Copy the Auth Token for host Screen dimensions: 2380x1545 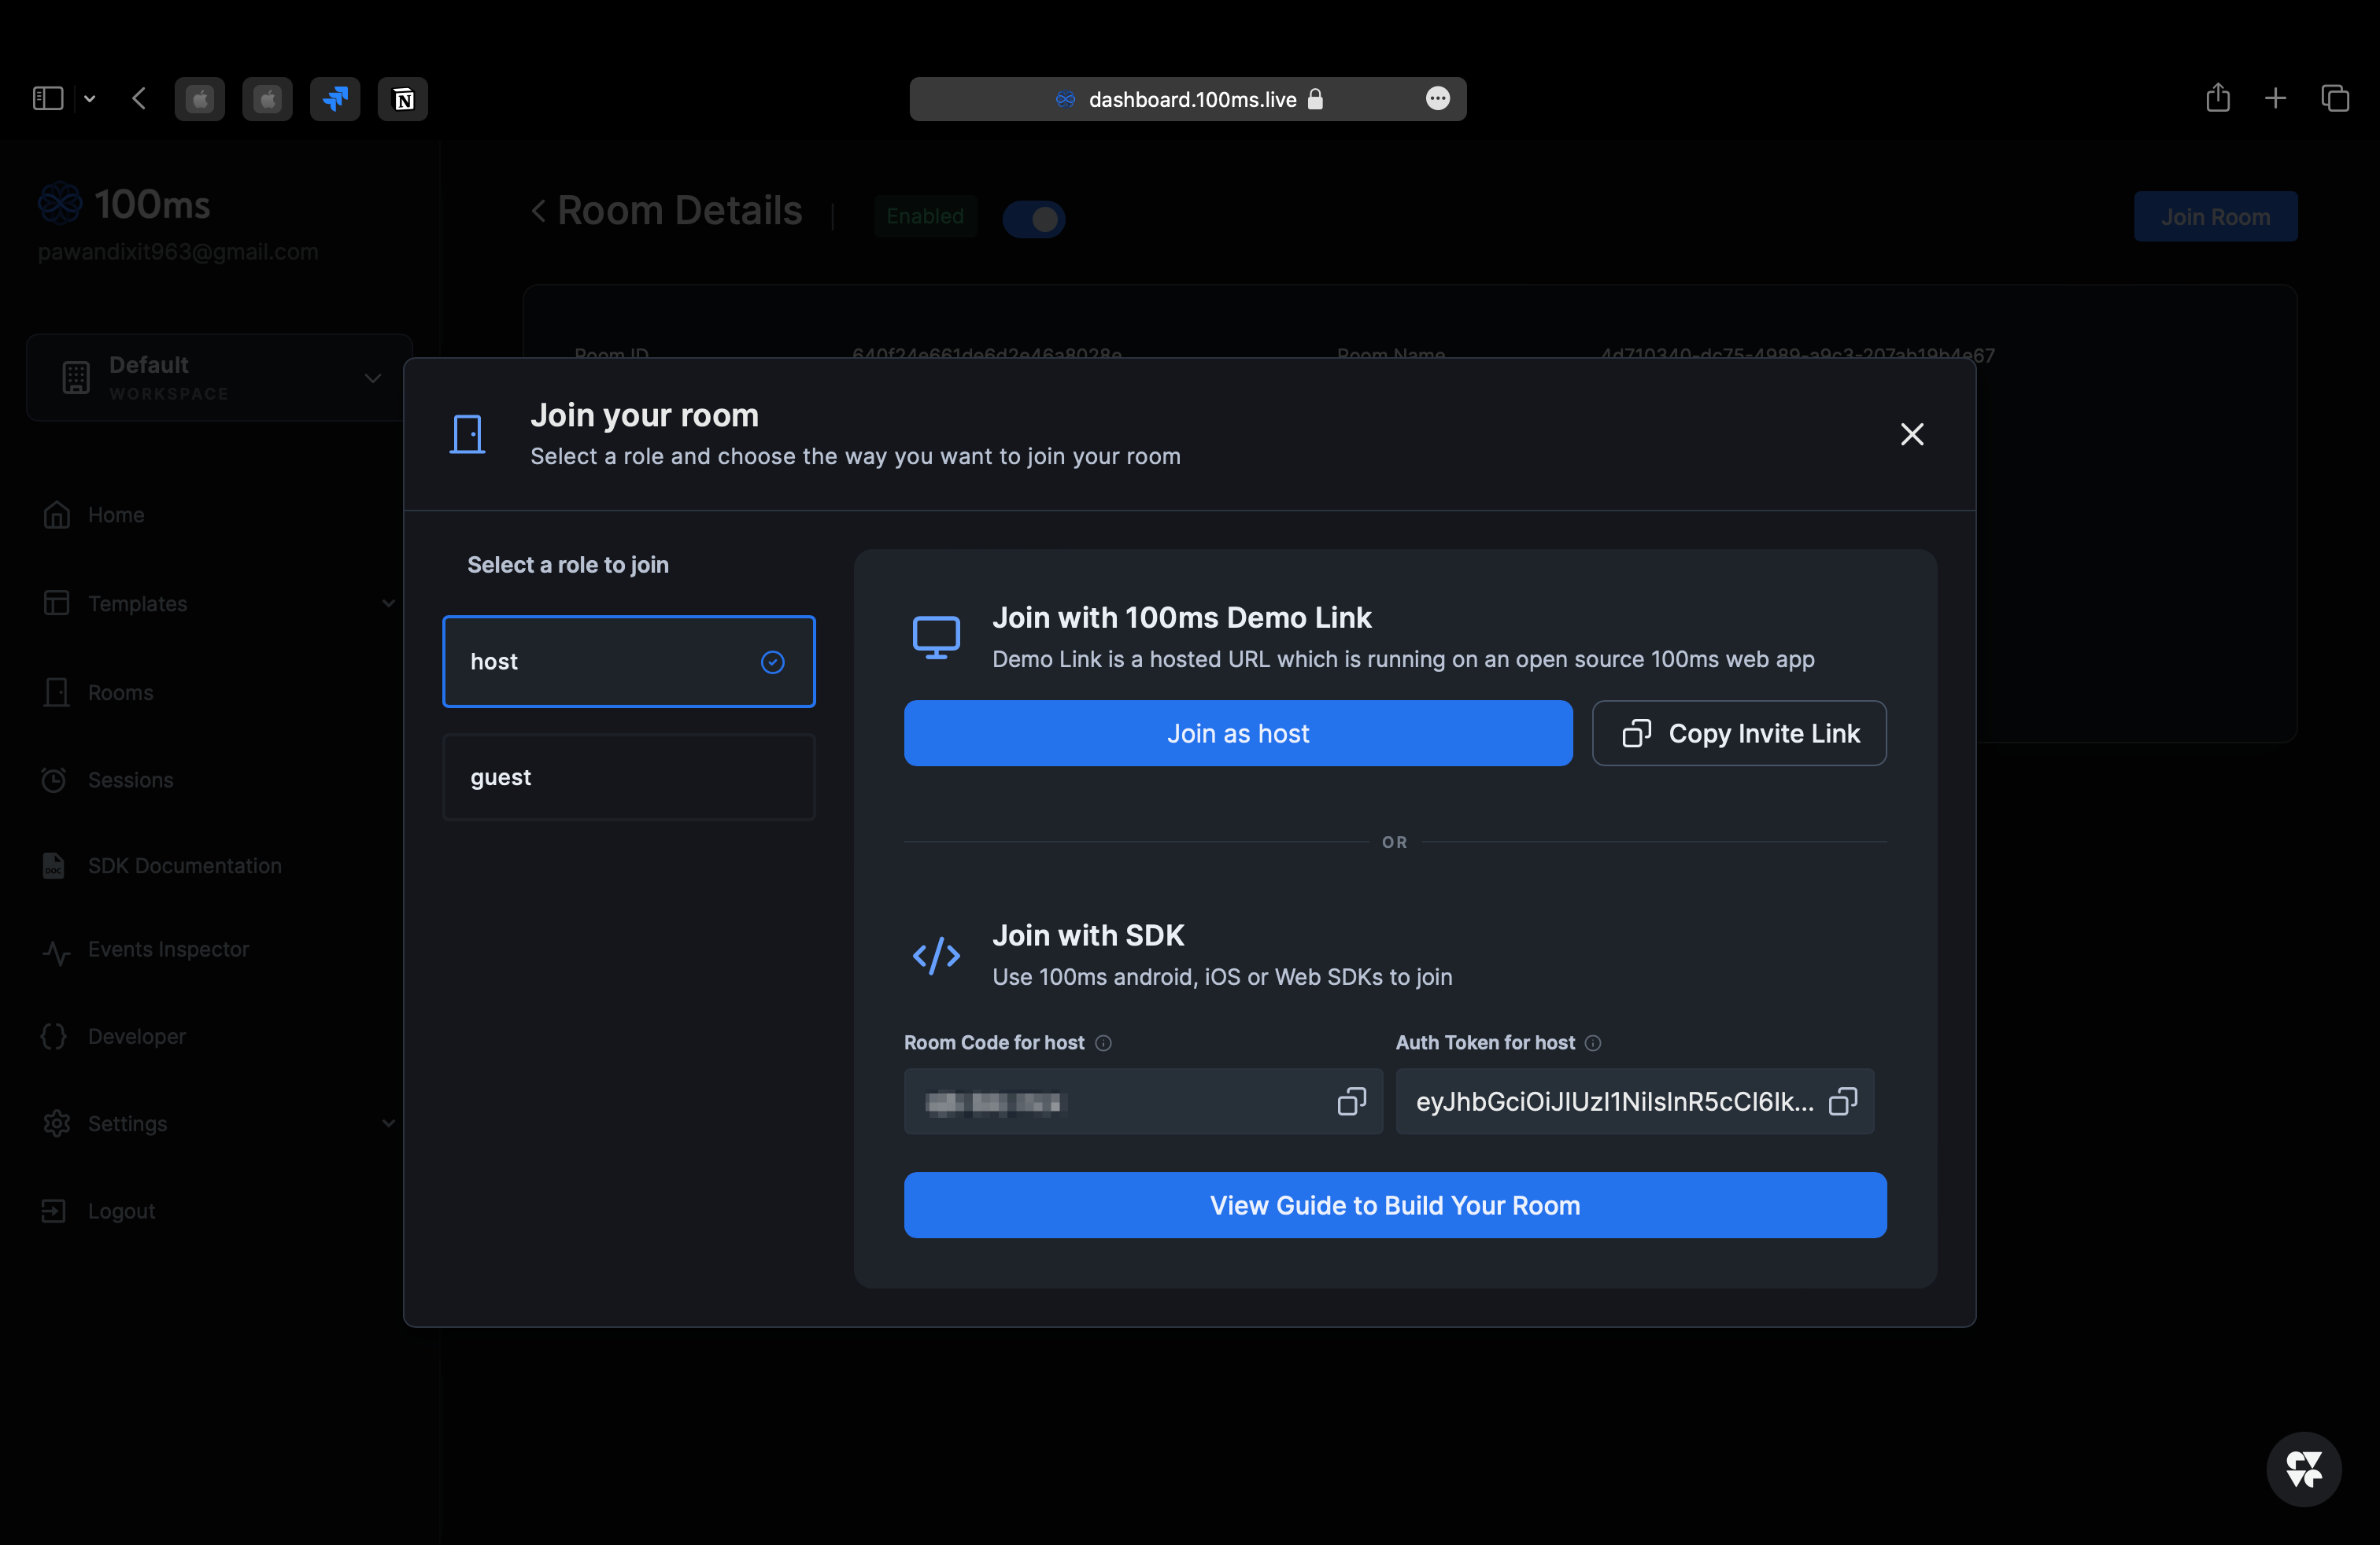[x=1843, y=1101]
